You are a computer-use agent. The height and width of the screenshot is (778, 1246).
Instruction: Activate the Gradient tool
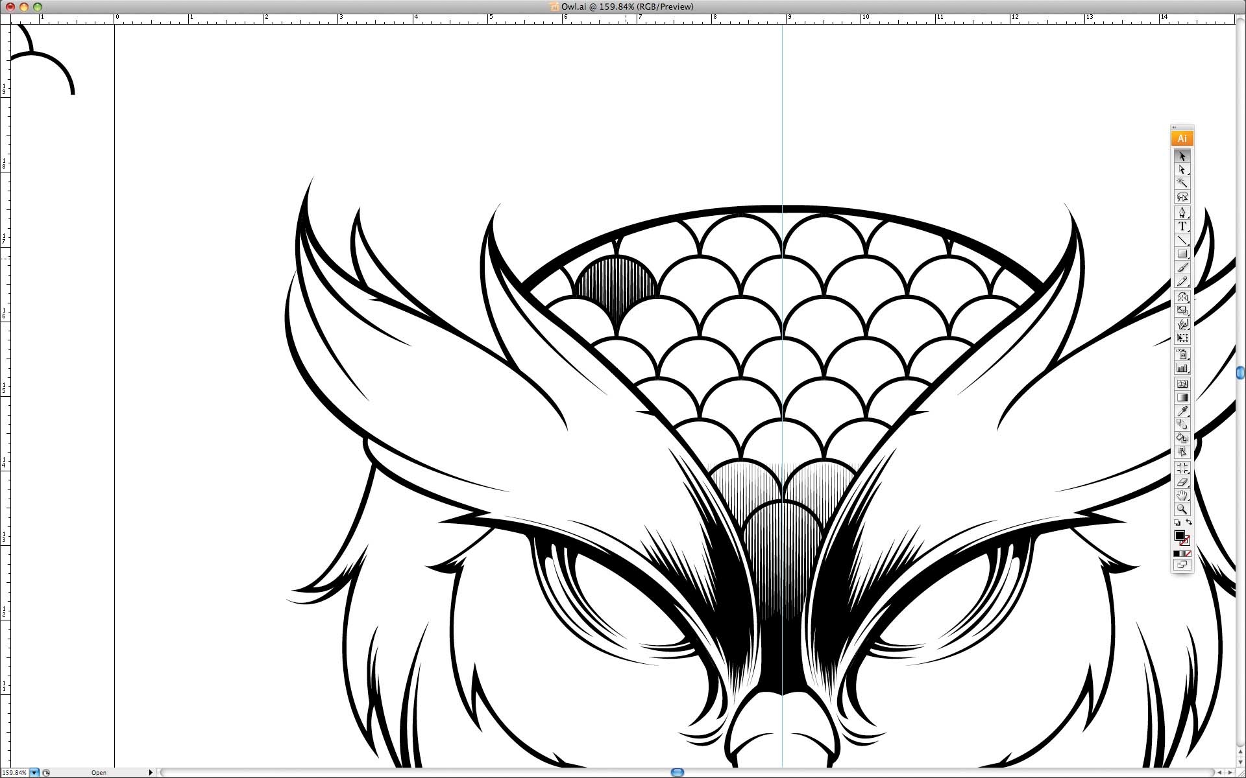[x=1182, y=398]
